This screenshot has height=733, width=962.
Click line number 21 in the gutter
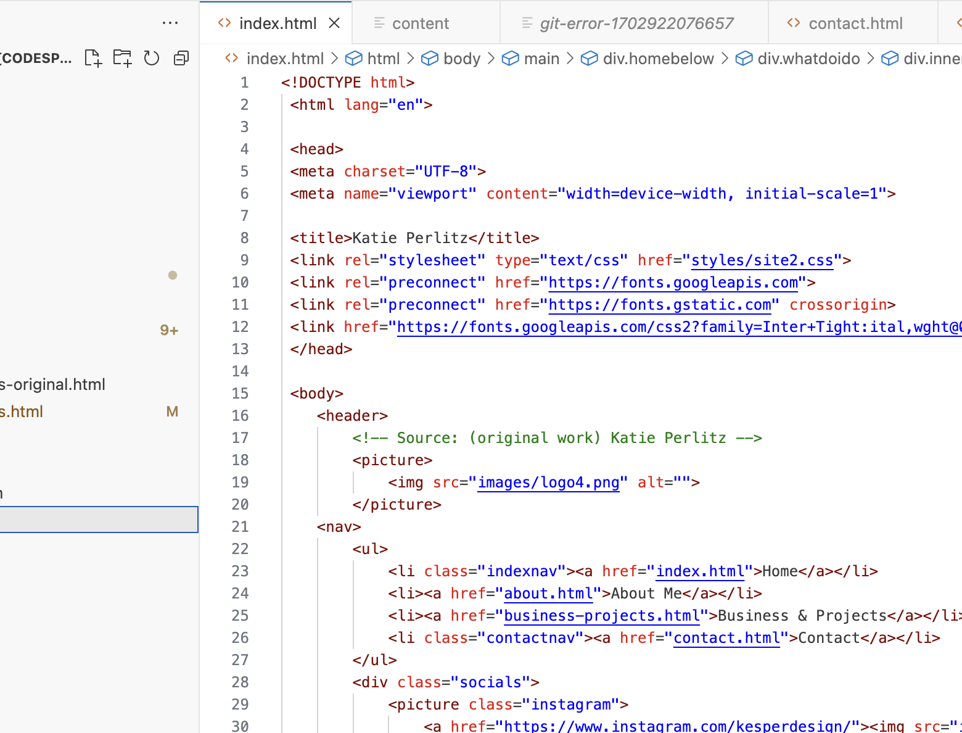(x=240, y=527)
